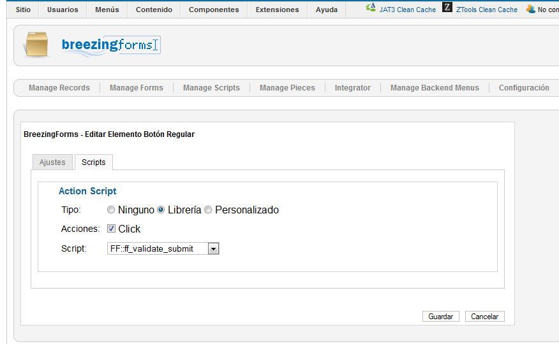Go to Manage Pieces
Viewport: 559px width, 344px height.
(287, 88)
